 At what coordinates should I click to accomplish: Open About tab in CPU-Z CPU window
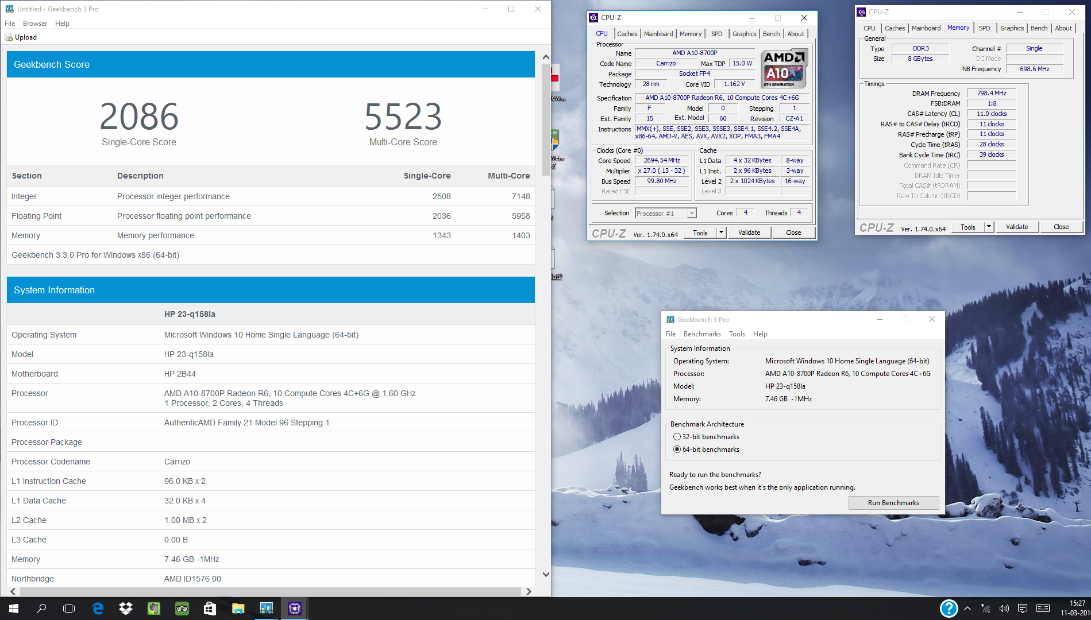click(x=796, y=34)
